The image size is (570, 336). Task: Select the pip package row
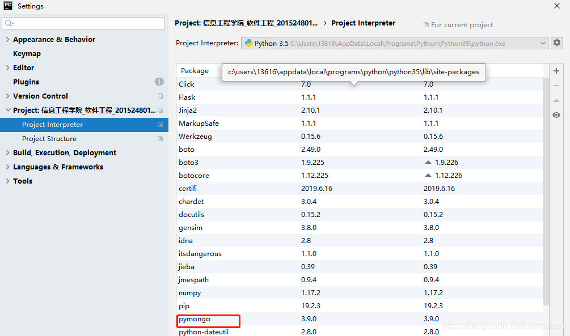coord(360,306)
